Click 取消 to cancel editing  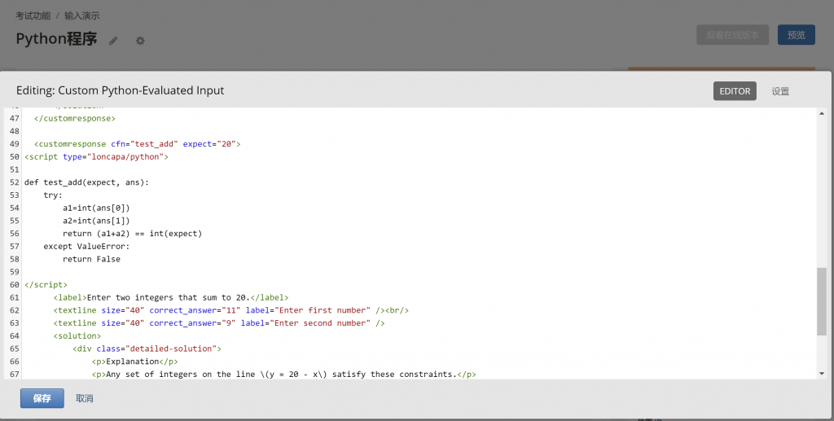tap(85, 398)
